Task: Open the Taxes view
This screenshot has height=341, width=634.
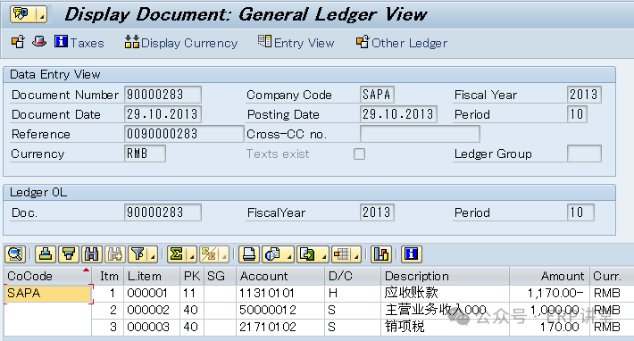Action: click(79, 42)
